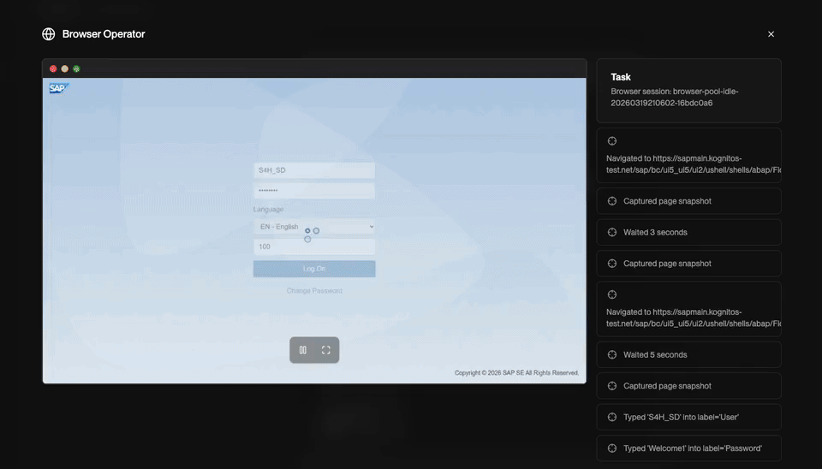Click icon beside Typed 'S4H_SD' step
The height and width of the screenshot is (469, 822).
point(611,417)
